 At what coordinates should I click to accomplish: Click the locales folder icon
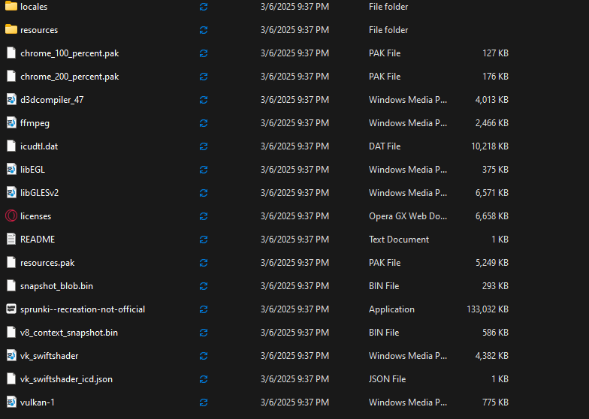pyautogui.click(x=11, y=7)
